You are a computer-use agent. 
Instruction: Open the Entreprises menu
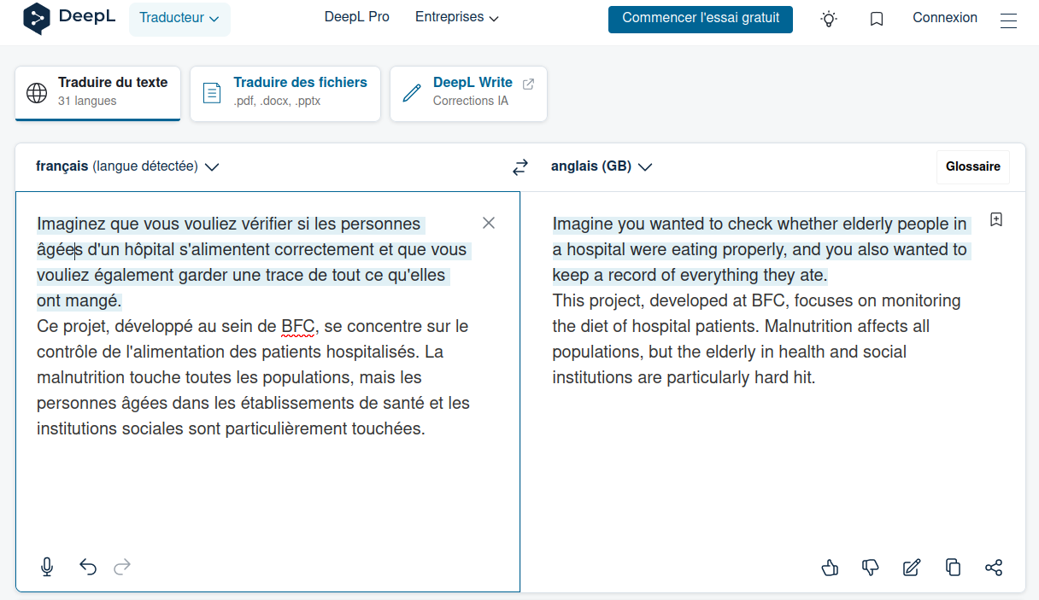pyautogui.click(x=457, y=17)
